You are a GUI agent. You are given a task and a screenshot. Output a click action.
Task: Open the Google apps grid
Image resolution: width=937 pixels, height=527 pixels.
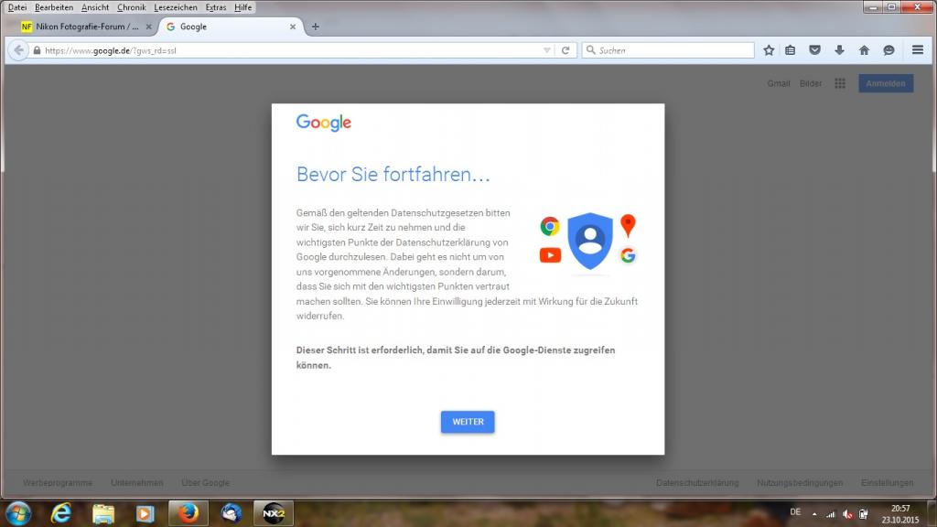840,83
